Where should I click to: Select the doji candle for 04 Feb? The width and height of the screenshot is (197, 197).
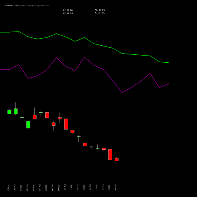pyautogui.click(x=41, y=113)
